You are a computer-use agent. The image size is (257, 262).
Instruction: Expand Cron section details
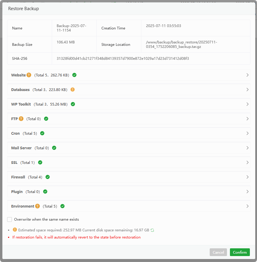click(247, 133)
